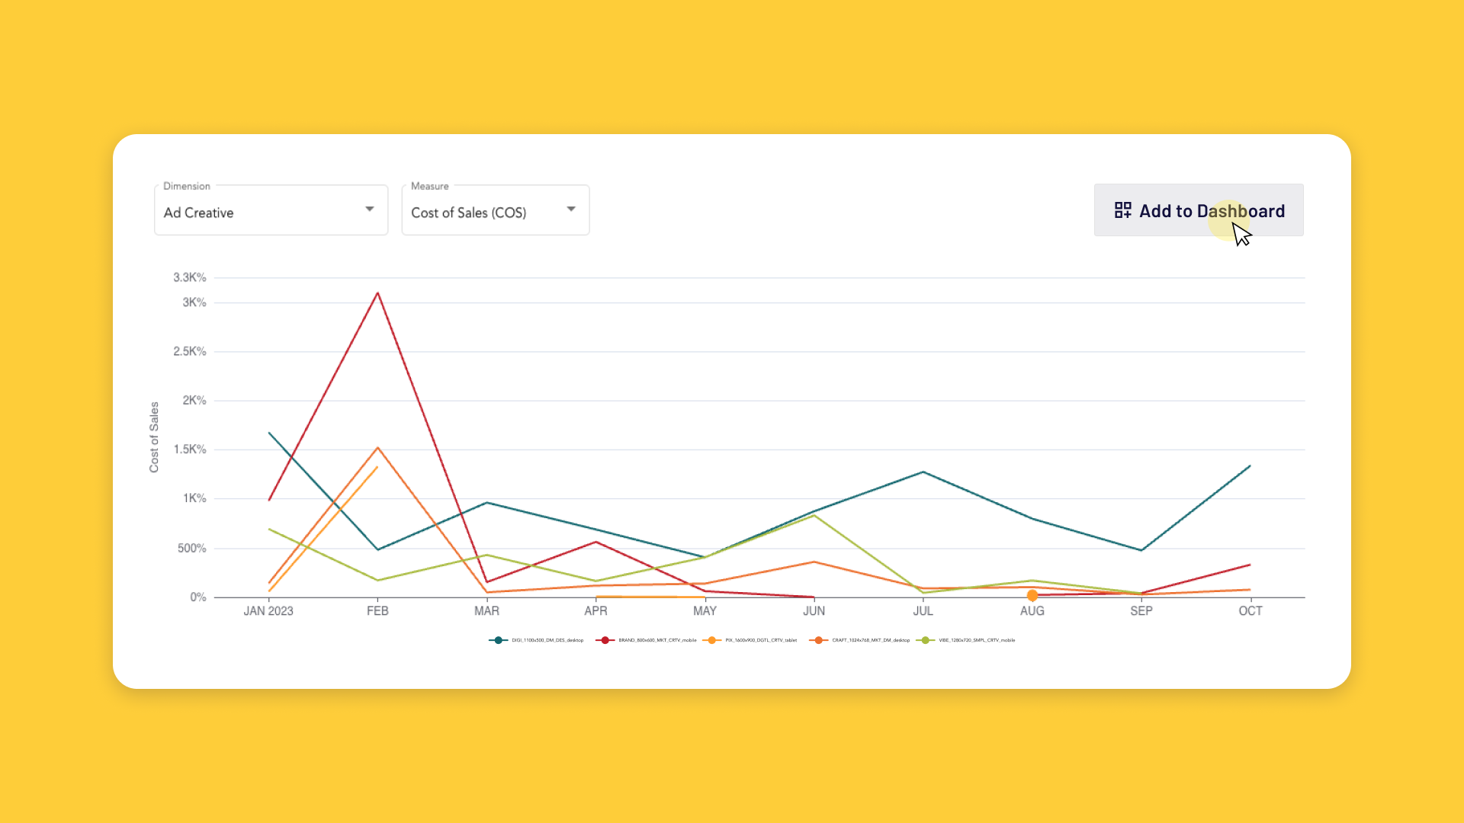Viewport: 1464px width, 823px height.
Task: Click the VIBE_1280x720_SMPL_CRTV_mobile legend label
Action: tap(977, 640)
